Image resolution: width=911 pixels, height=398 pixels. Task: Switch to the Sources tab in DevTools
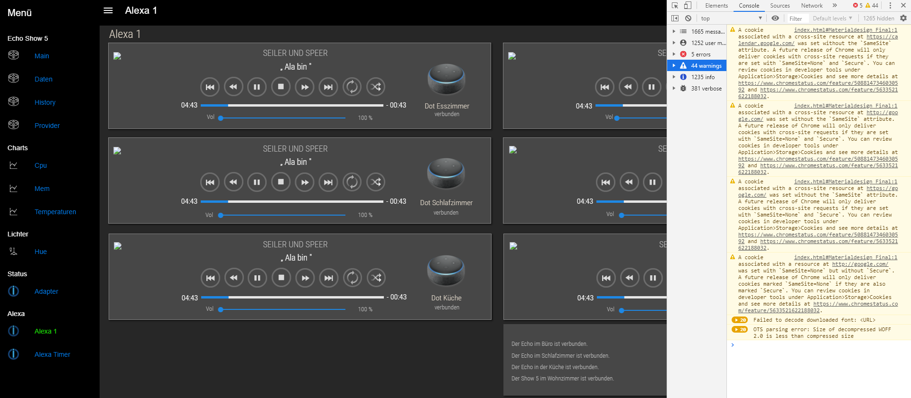click(x=780, y=6)
